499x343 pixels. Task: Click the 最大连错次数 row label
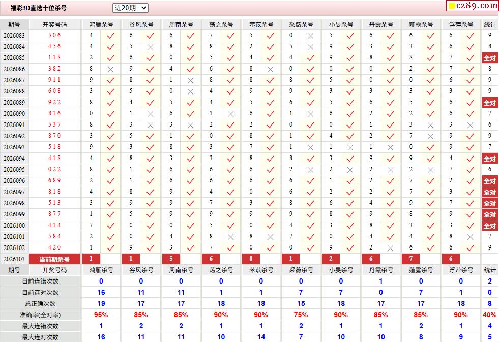coord(40,326)
